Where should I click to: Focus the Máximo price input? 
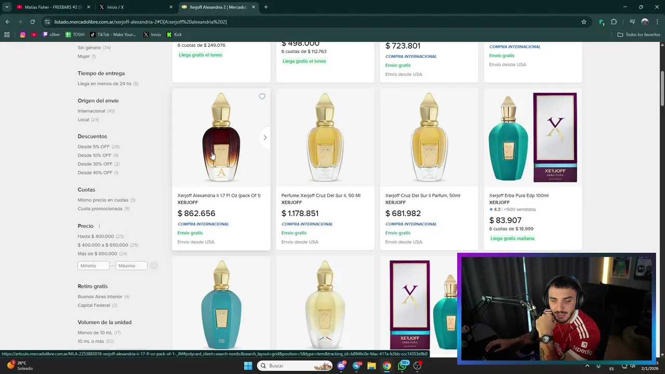131,265
